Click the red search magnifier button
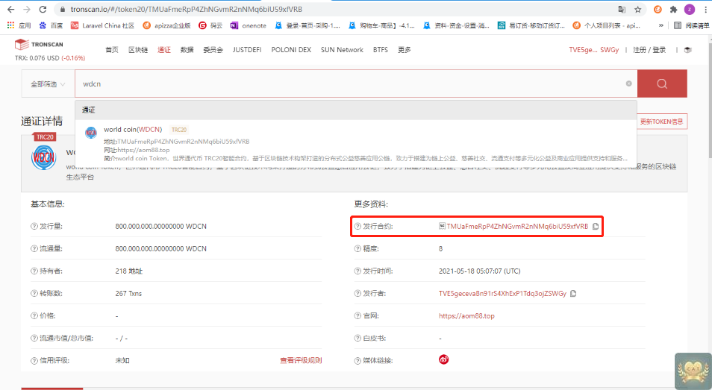The height and width of the screenshot is (390, 712). [662, 84]
